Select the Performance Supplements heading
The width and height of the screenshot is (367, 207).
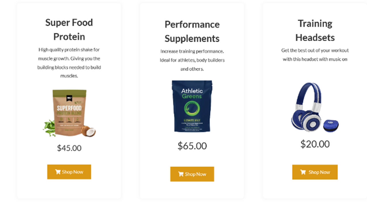(x=192, y=31)
